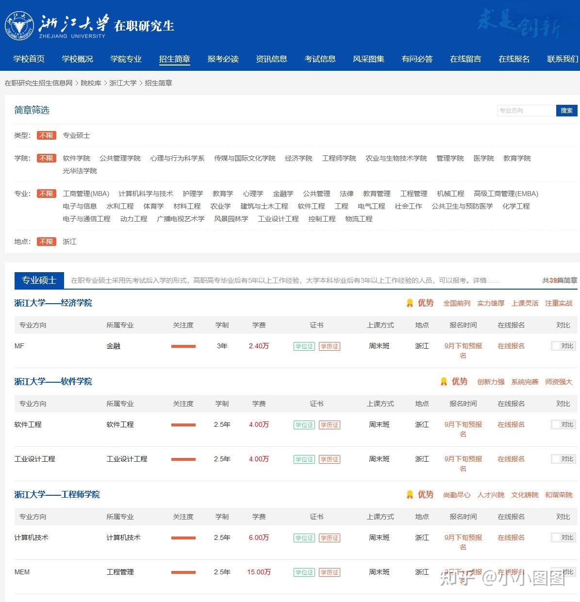Filter by location 浙江
The width and height of the screenshot is (580, 602).
click(x=69, y=242)
